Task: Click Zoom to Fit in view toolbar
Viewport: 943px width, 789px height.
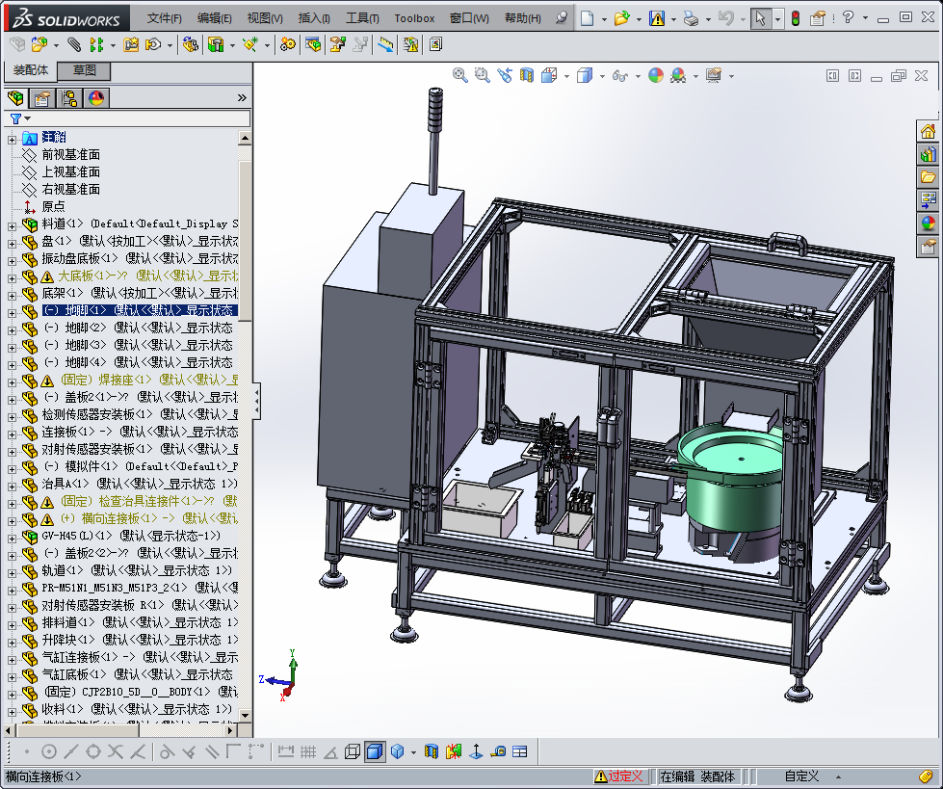Action: [460, 75]
